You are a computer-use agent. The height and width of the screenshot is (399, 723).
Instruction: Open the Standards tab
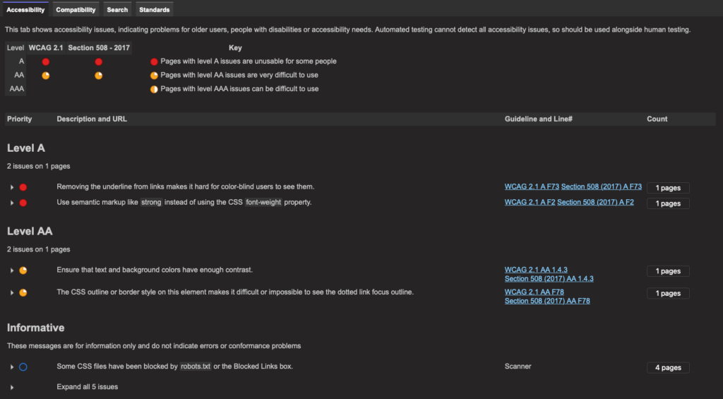[x=155, y=10]
